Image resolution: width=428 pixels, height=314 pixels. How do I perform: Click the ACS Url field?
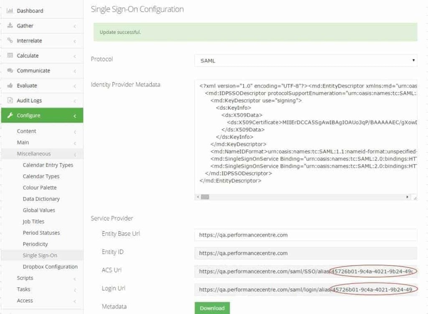pos(306,271)
